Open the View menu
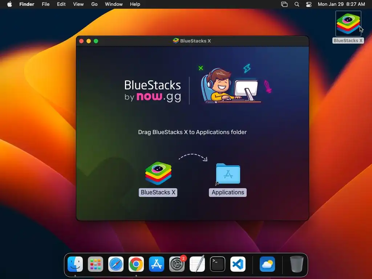Image resolution: width=372 pixels, height=279 pixels. tap(78, 4)
